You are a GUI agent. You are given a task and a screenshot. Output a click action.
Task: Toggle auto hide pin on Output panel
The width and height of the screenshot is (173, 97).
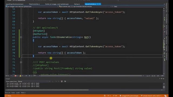click(162, 79)
